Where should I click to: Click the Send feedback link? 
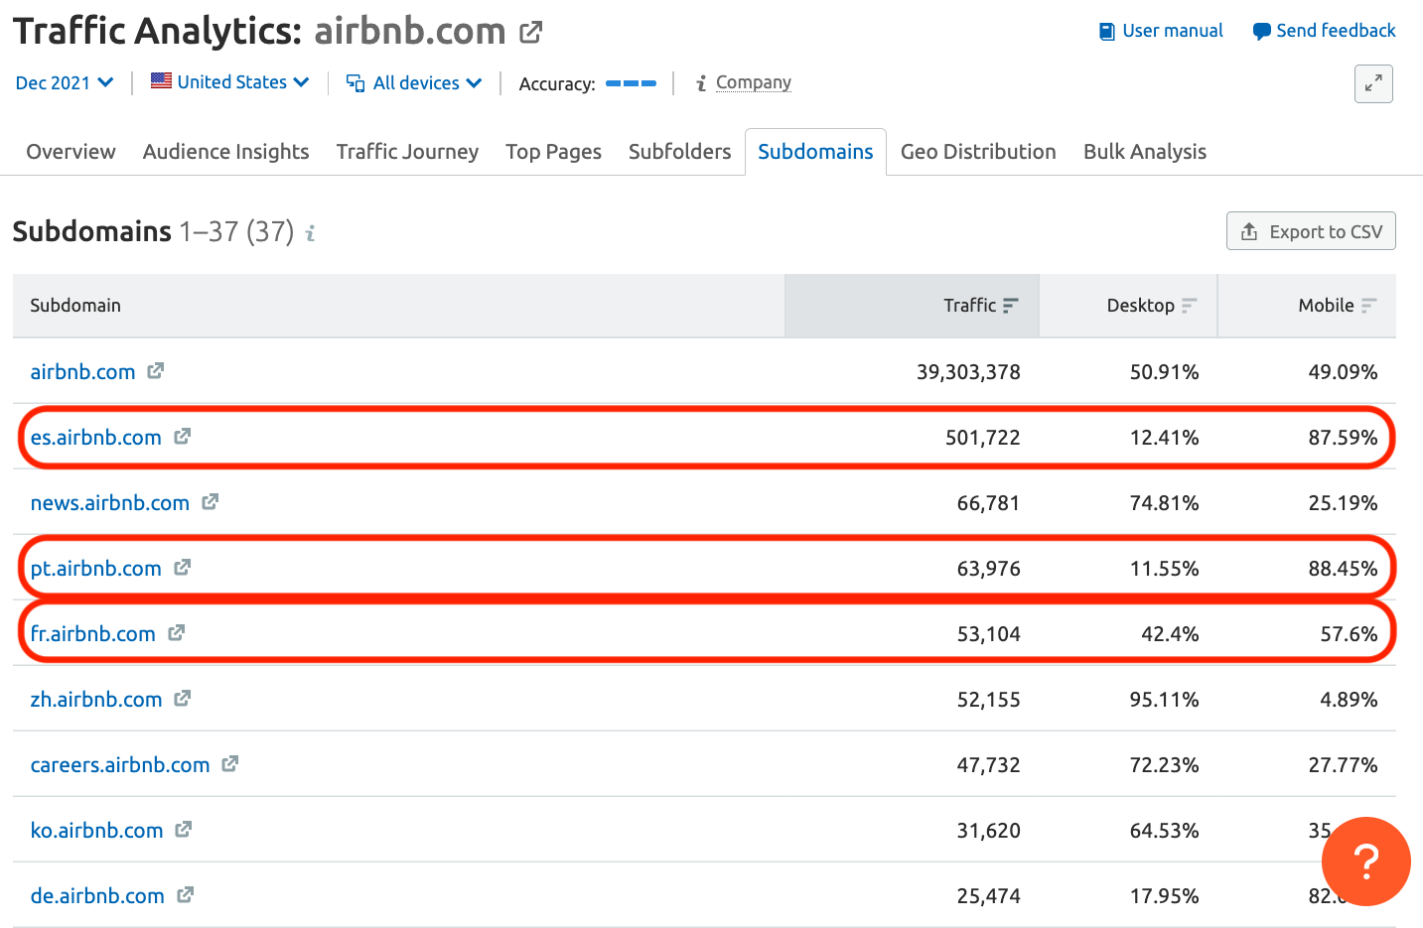click(1336, 31)
